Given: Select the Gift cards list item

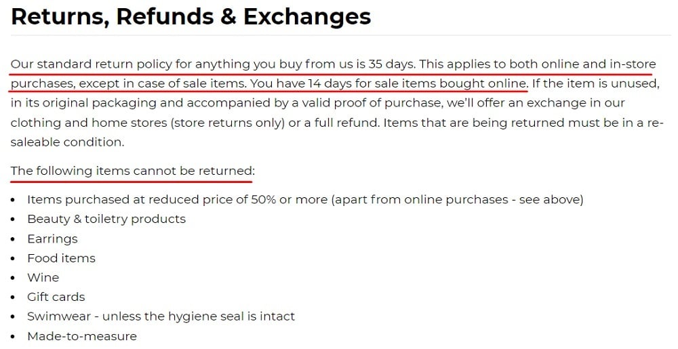Looking at the screenshot, I should [56, 297].
